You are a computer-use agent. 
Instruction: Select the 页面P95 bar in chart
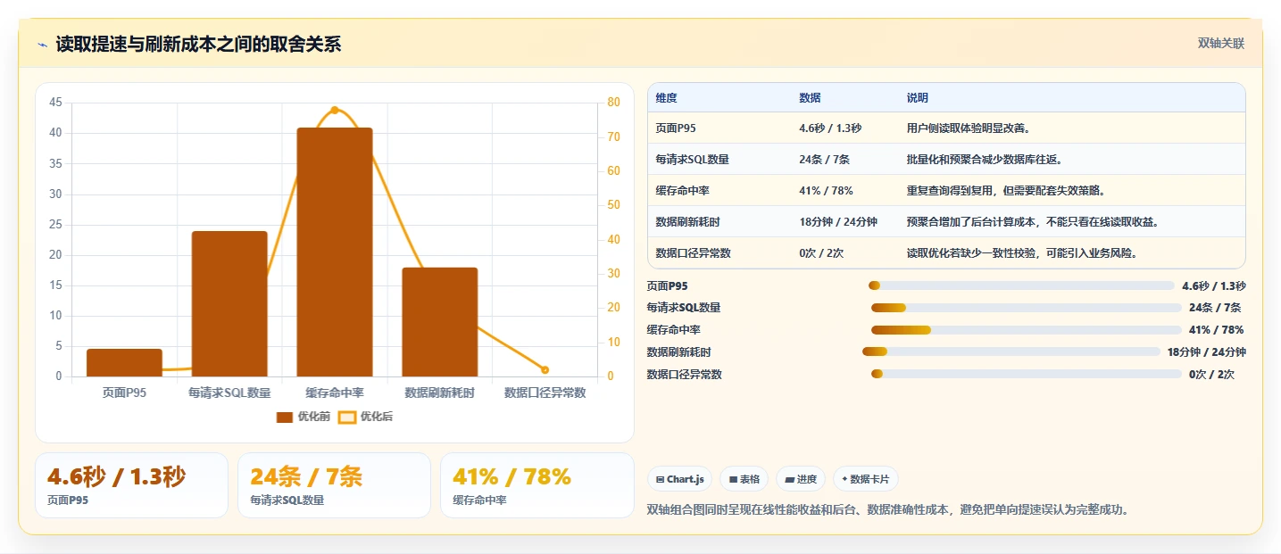(x=124, y=362)
